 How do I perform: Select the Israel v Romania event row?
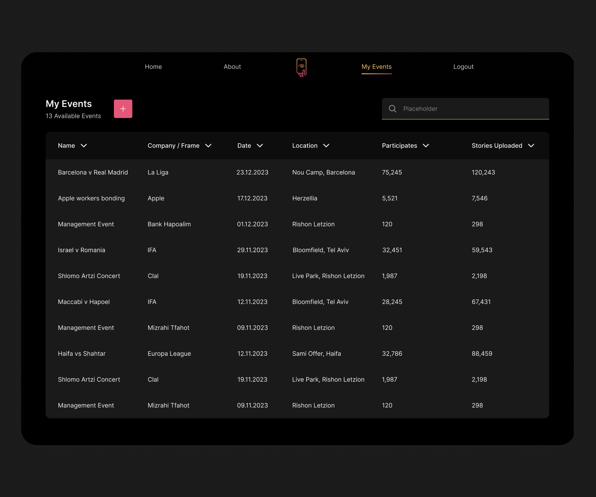(x=81, y=250)
